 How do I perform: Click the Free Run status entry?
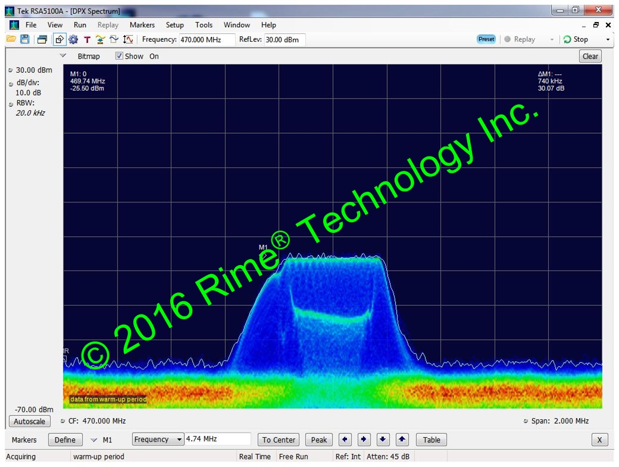pos(293,457)
